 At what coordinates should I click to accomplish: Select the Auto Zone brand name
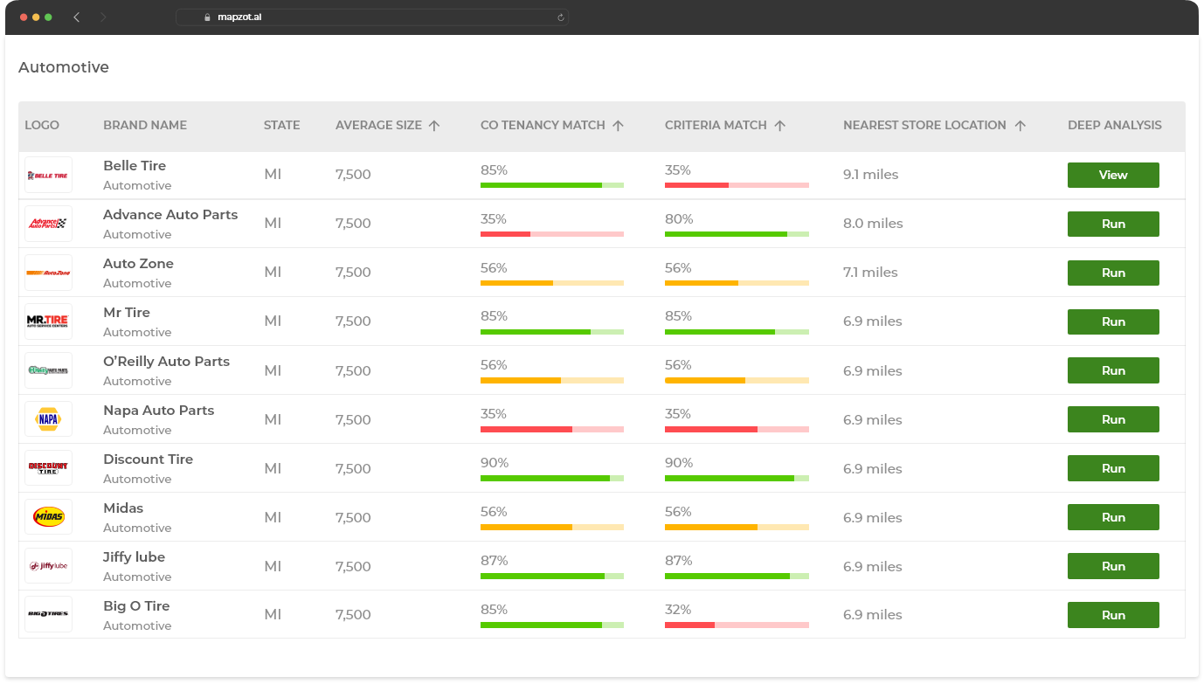click(x=138, y=264)
